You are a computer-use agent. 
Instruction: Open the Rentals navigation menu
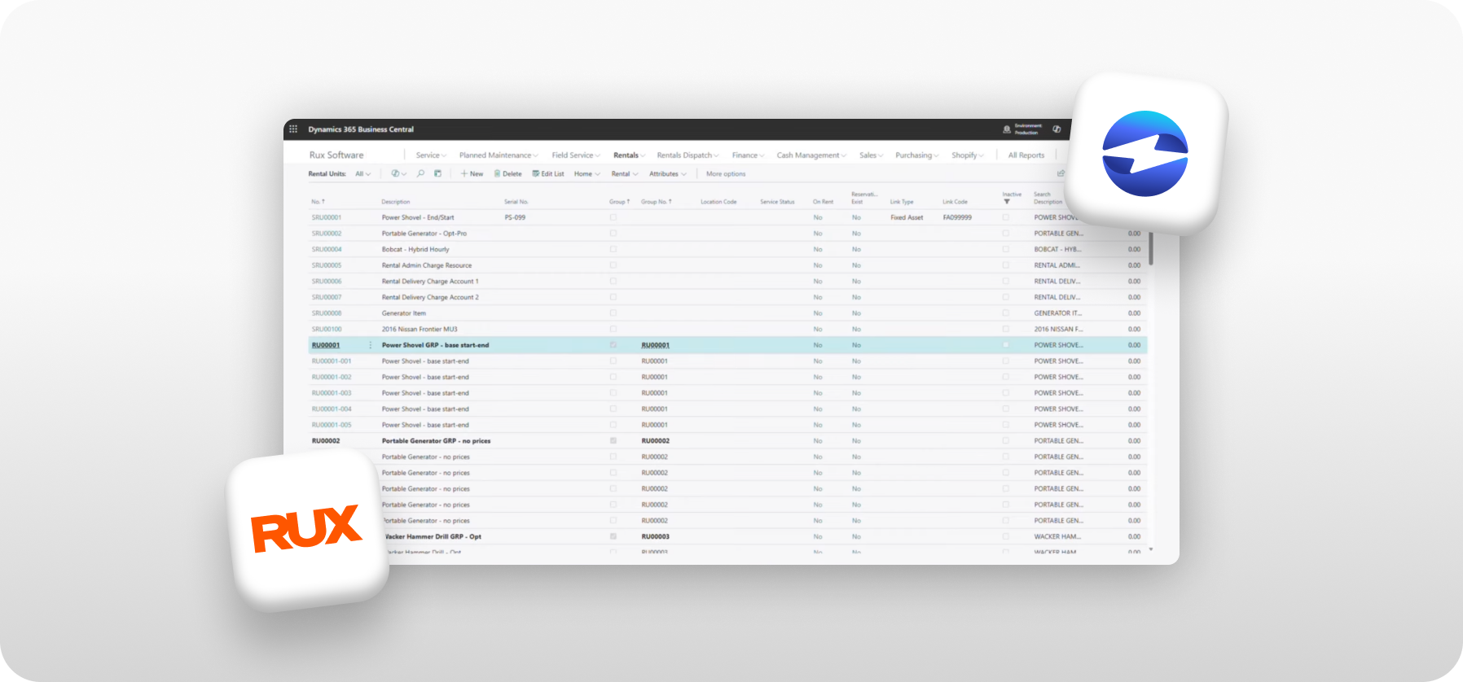click(629, 155)
